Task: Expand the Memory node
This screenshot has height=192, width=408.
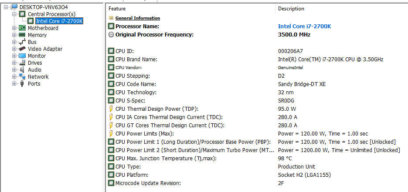Action: 14,35
